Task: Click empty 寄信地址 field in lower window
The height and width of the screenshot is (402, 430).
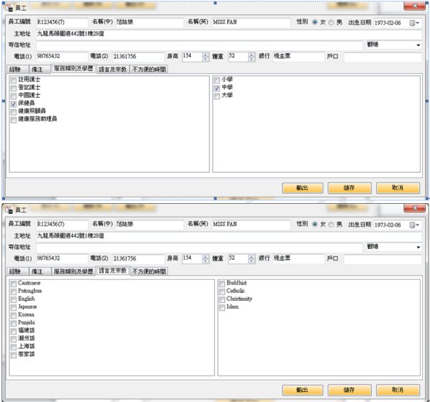Action: pos(199,247)
